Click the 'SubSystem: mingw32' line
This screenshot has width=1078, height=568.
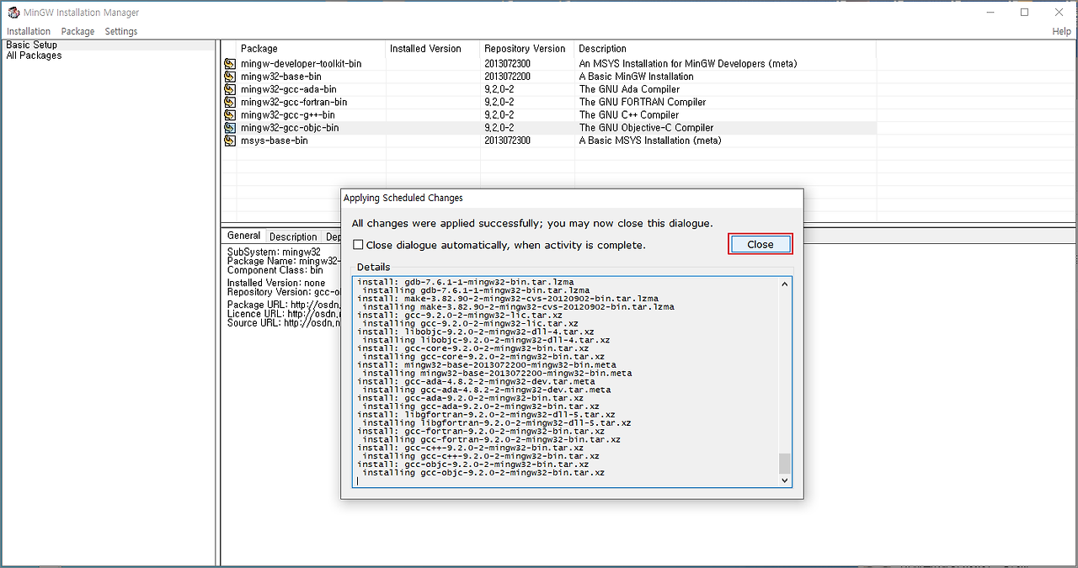click(x=274, y=252)
